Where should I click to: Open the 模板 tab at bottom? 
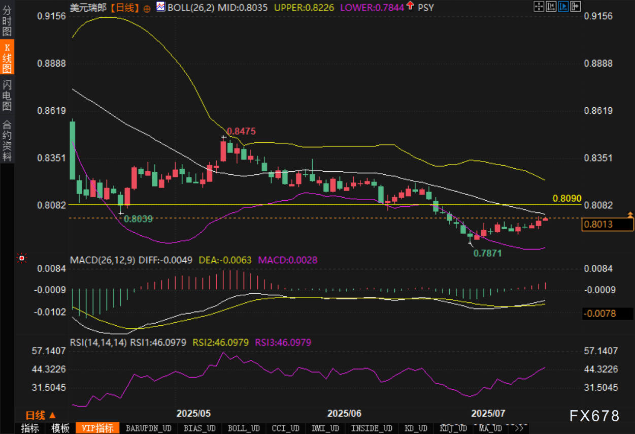(60, 428)
